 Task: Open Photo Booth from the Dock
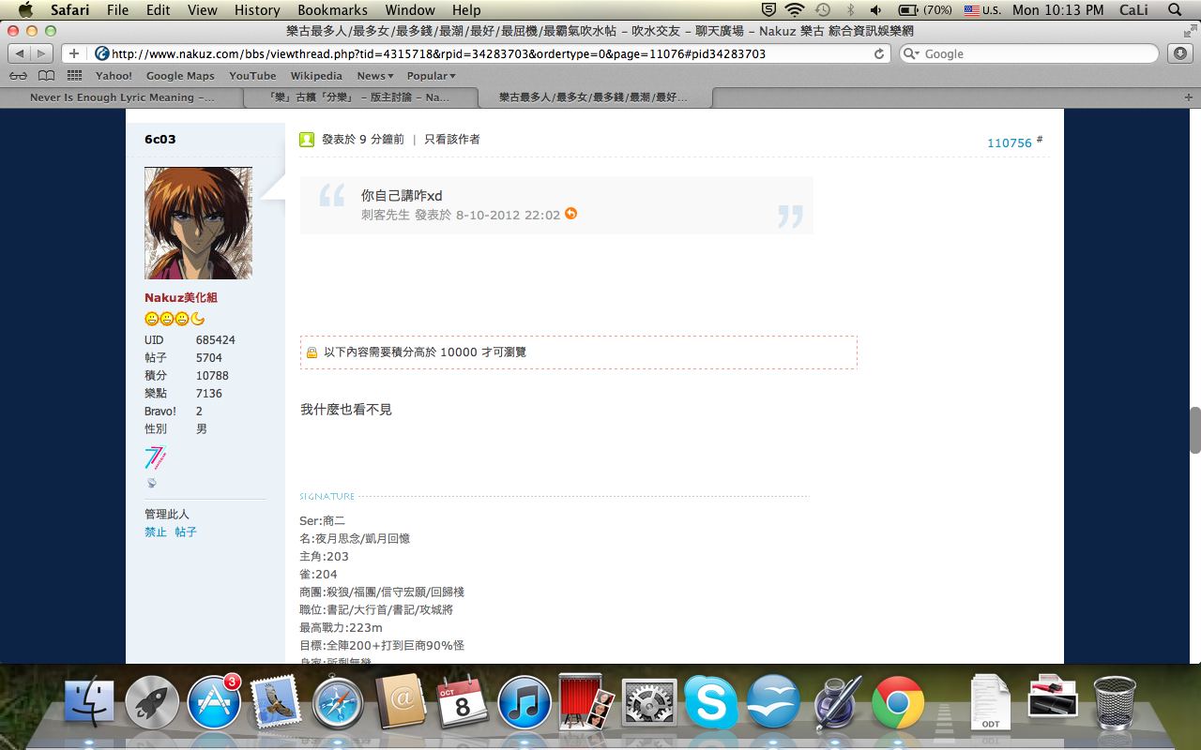point(586,703)
